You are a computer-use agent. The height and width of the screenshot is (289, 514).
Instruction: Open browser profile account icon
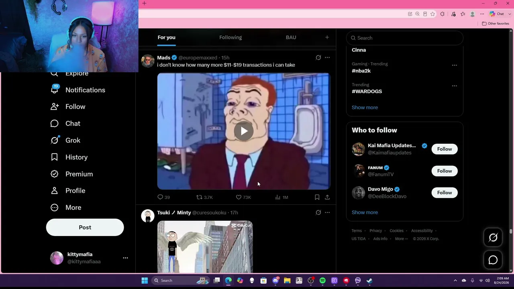472,14
